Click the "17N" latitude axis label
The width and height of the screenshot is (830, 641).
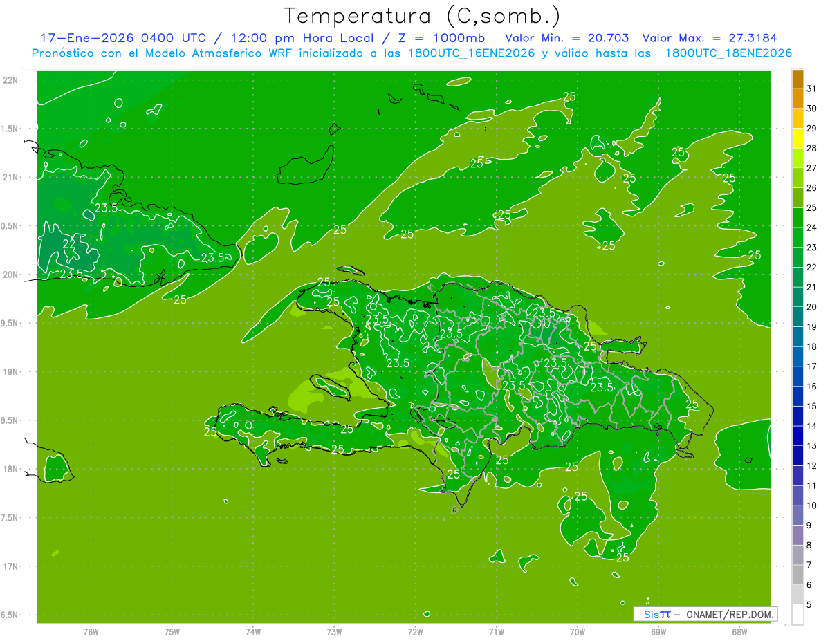click(x=12, y=566)
